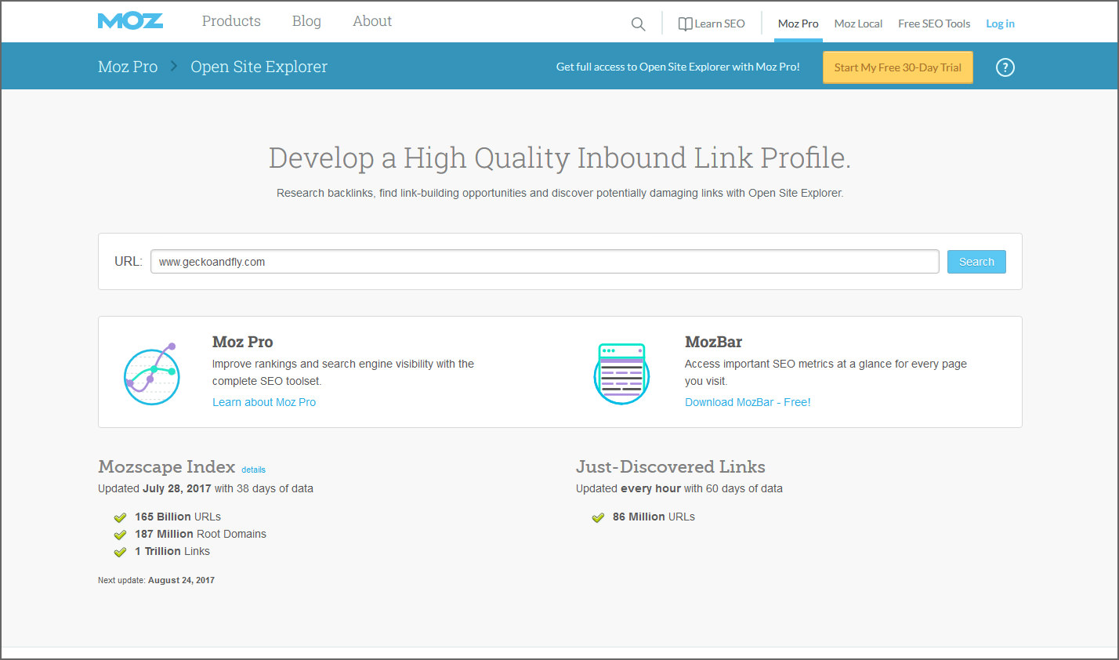The image size is (1119, 660).
Task: Click the Next update: August 24, 2017 text
Action: [x=156, y=580]
